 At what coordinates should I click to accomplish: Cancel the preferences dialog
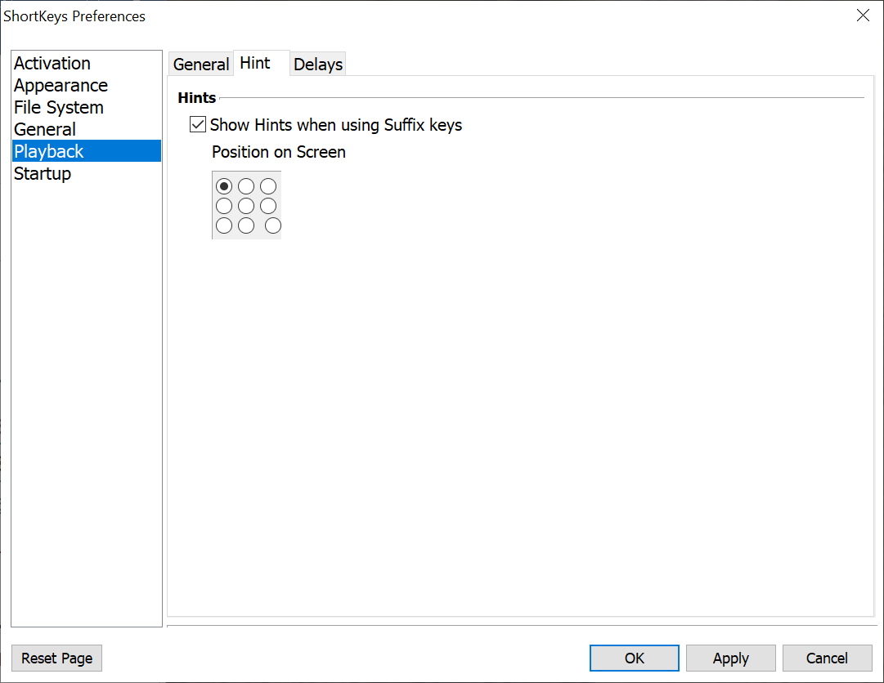pyautogui.click(x=827, y=658)
